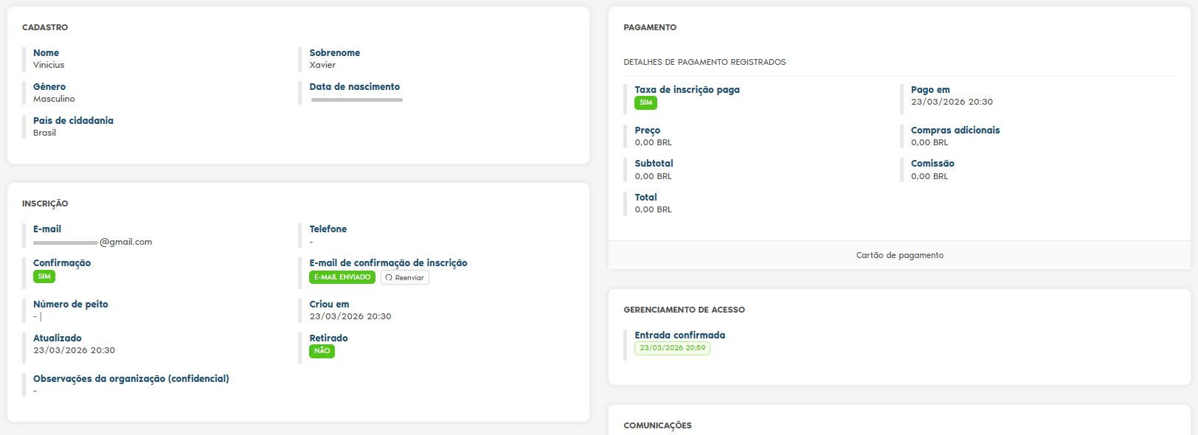Viewport: 1198px width, 435px height.
Task: Click the SIM badge under Confirmação
Action: 44,276
